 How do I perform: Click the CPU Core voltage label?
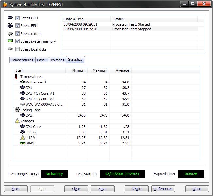pyautogui.click(x=33, y=127)
